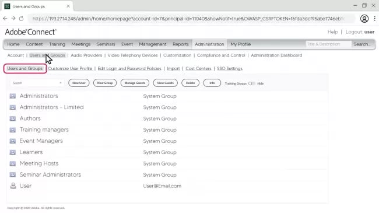Select the Administration tab
Screen dimensions: 379x213
209,44
